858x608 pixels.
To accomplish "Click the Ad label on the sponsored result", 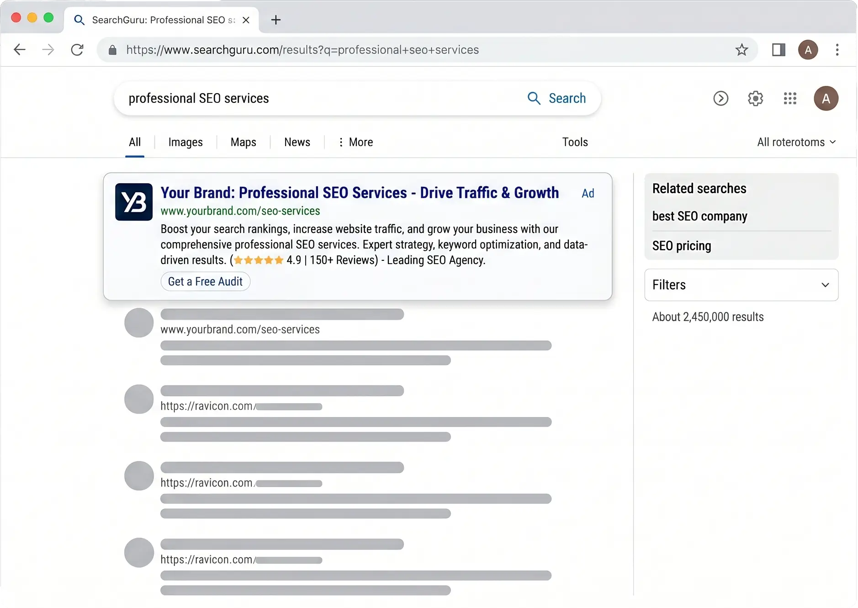I will (x=588, y=193).
